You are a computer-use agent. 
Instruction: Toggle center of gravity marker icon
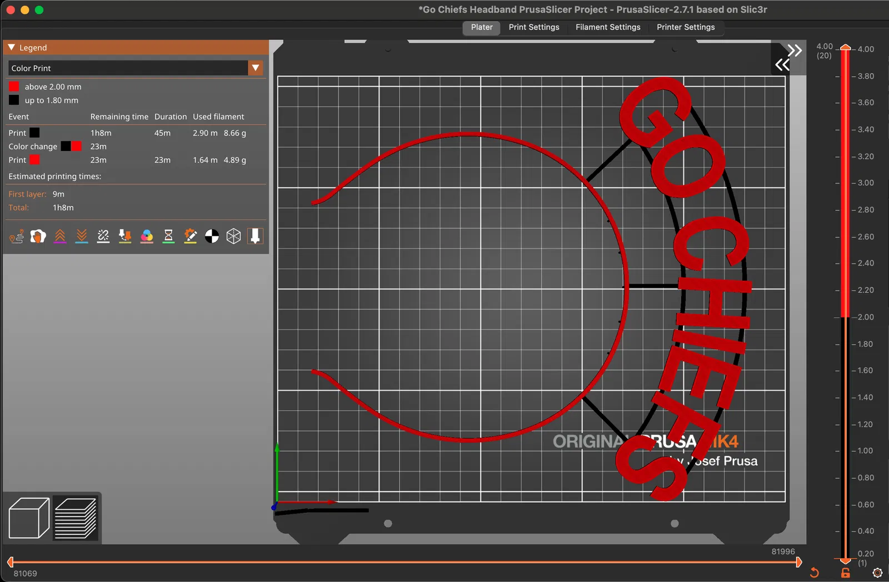point(212,236)
